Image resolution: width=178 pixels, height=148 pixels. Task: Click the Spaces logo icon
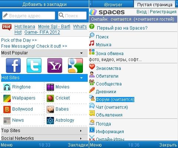tap(93, 12)
